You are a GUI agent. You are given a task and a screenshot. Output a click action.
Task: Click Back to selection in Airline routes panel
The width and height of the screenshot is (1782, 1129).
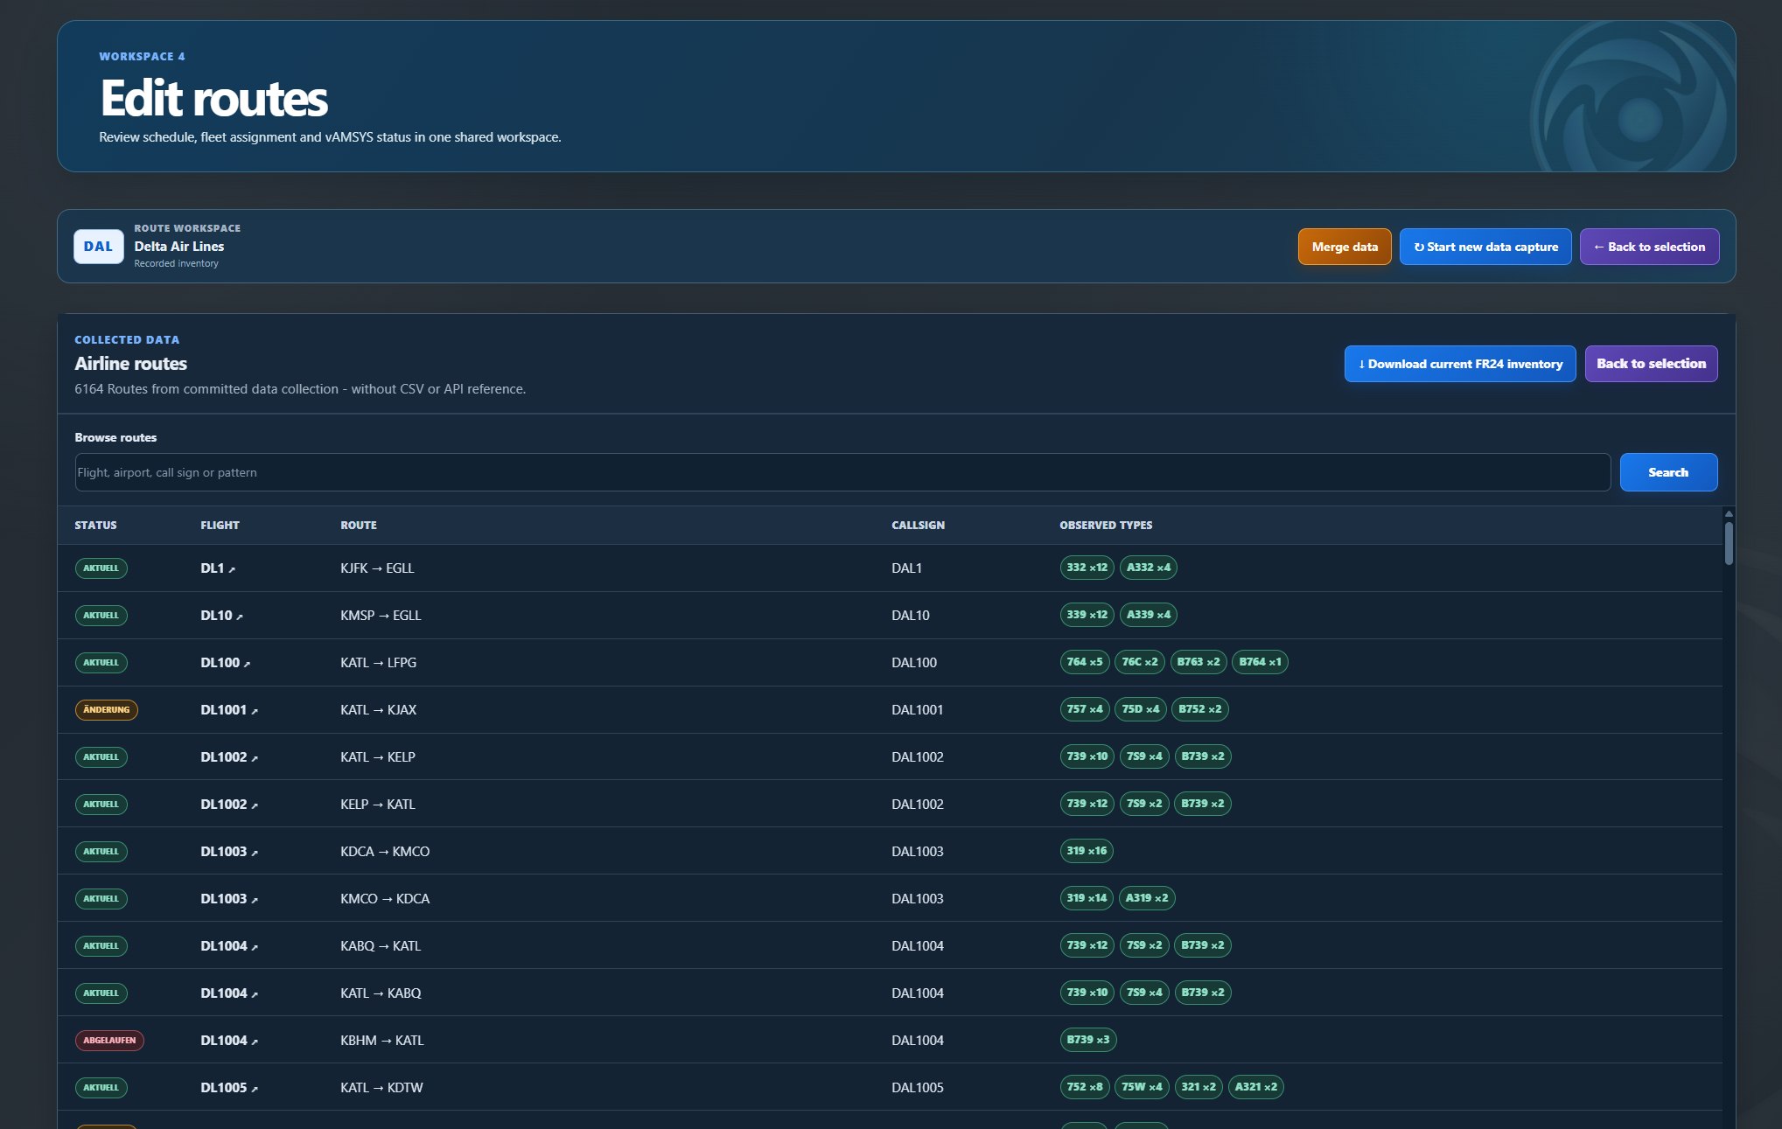tap(1651, 364)
